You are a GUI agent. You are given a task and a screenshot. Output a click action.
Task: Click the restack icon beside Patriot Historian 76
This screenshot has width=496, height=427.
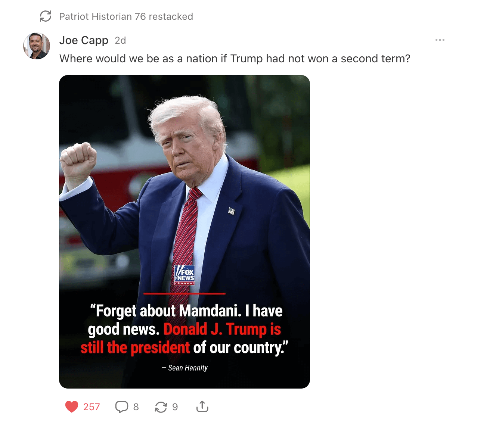pyautogui.click(x=46, y=16)
